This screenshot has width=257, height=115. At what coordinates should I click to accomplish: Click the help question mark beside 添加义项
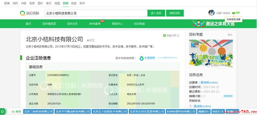click(178, 36)
